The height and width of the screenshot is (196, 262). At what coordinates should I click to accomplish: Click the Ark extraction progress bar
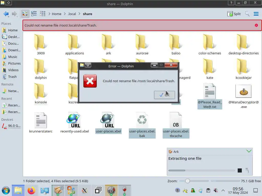pyautogui.click(x=202, y=170)
